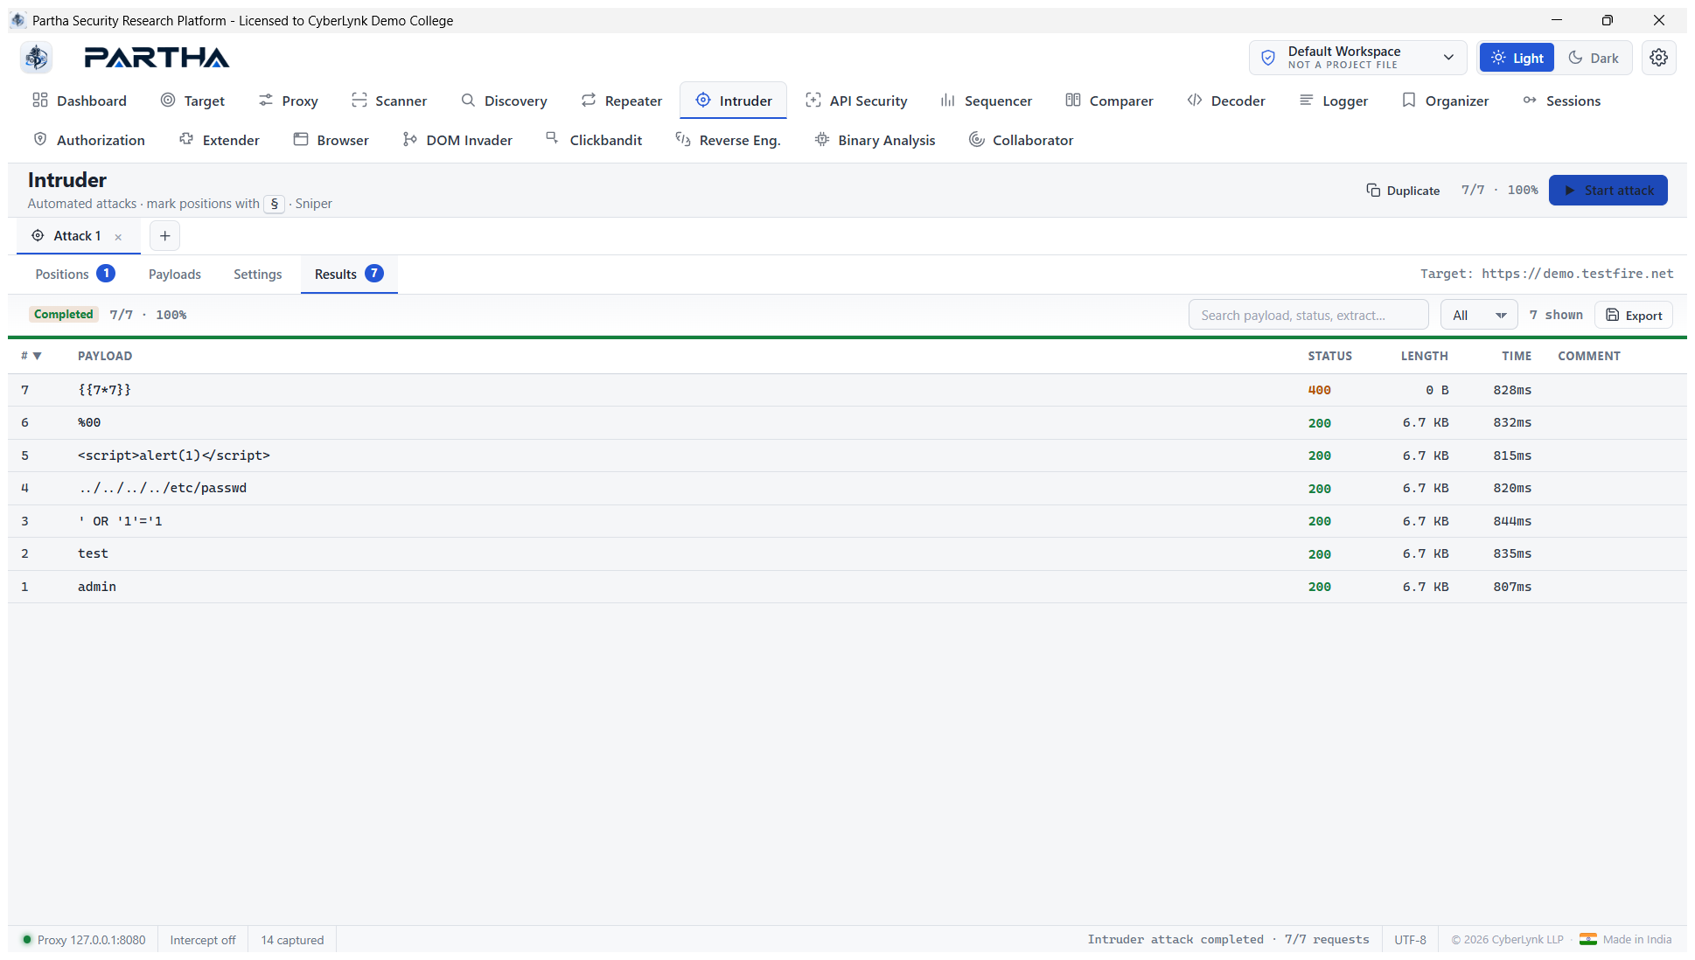Viewport: 1695px width, 960px height.
Task: Click the STATUS column header
Action: 1329,356
